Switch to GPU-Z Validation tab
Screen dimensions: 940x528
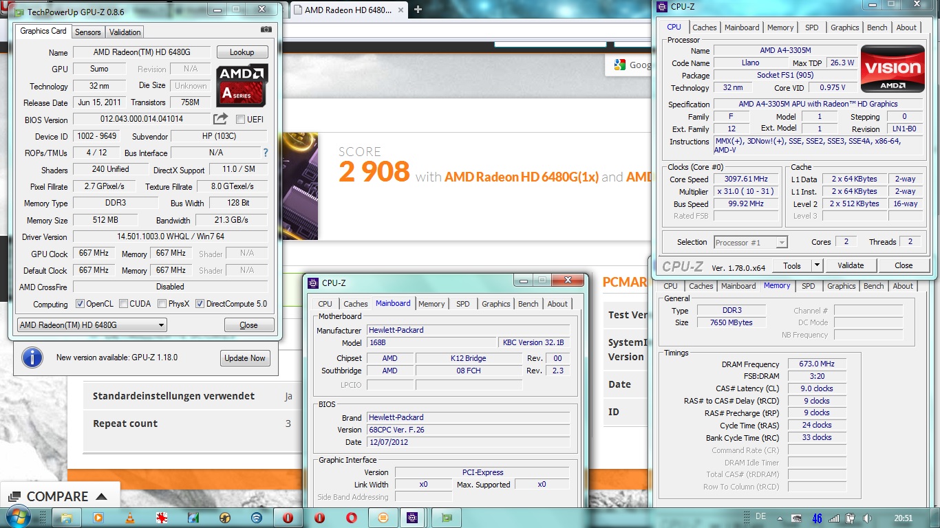(125, 32)
